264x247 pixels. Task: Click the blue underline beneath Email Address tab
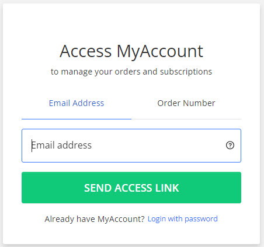[x=77, y=119]
